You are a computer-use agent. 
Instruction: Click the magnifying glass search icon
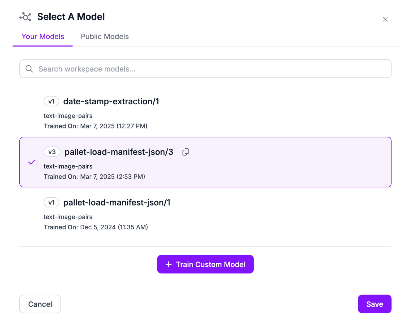pos(29,69)
